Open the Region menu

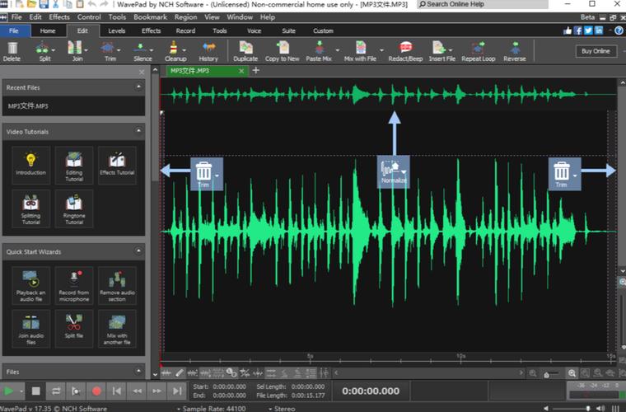pos(185,17)
